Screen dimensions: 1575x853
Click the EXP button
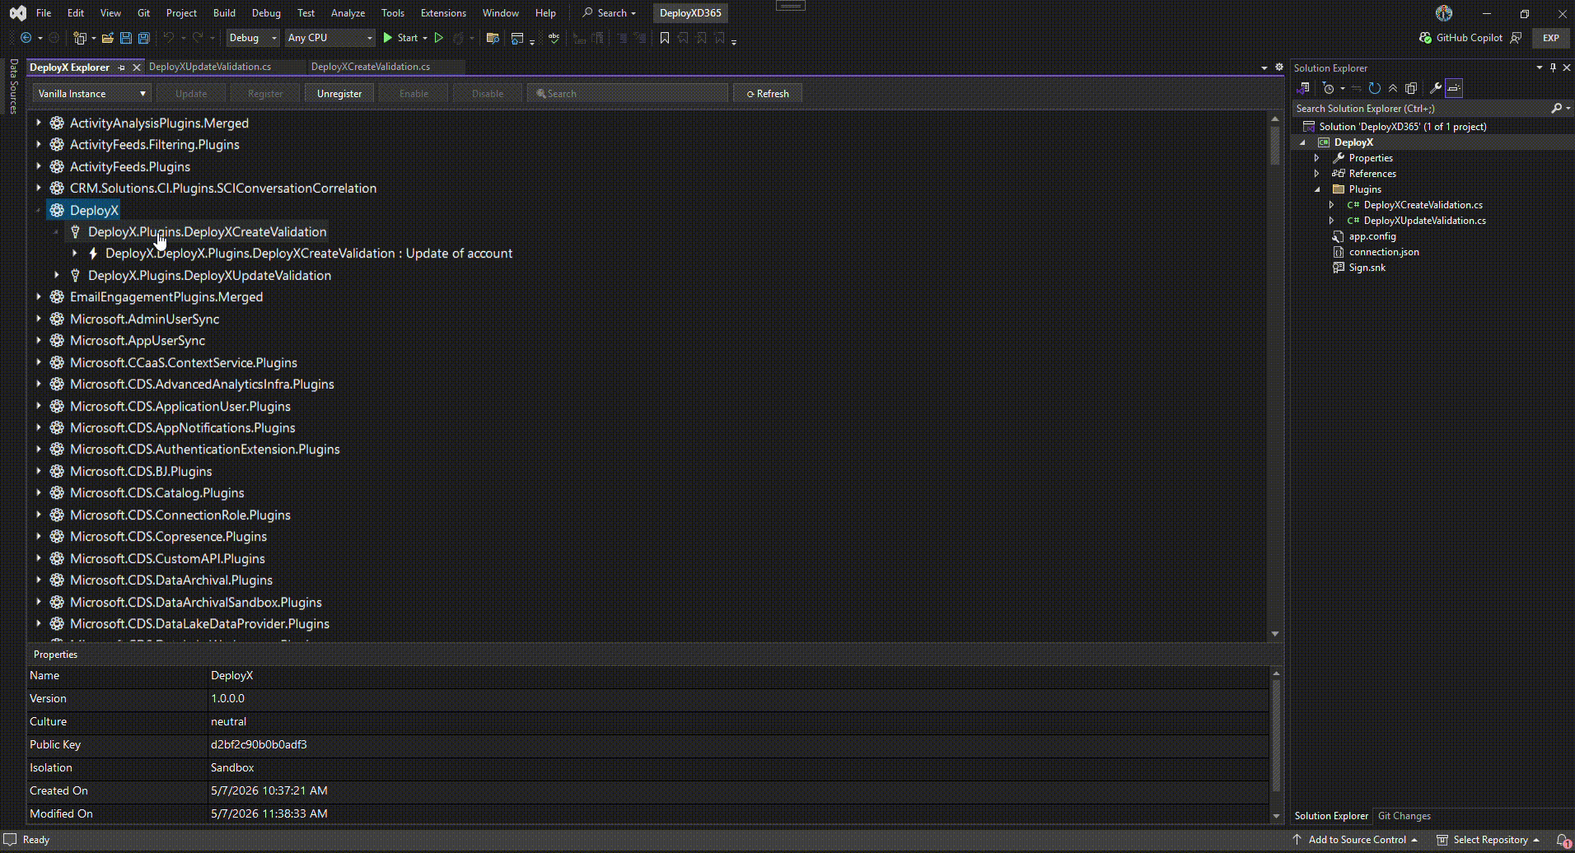click(x=1551, y=38)
